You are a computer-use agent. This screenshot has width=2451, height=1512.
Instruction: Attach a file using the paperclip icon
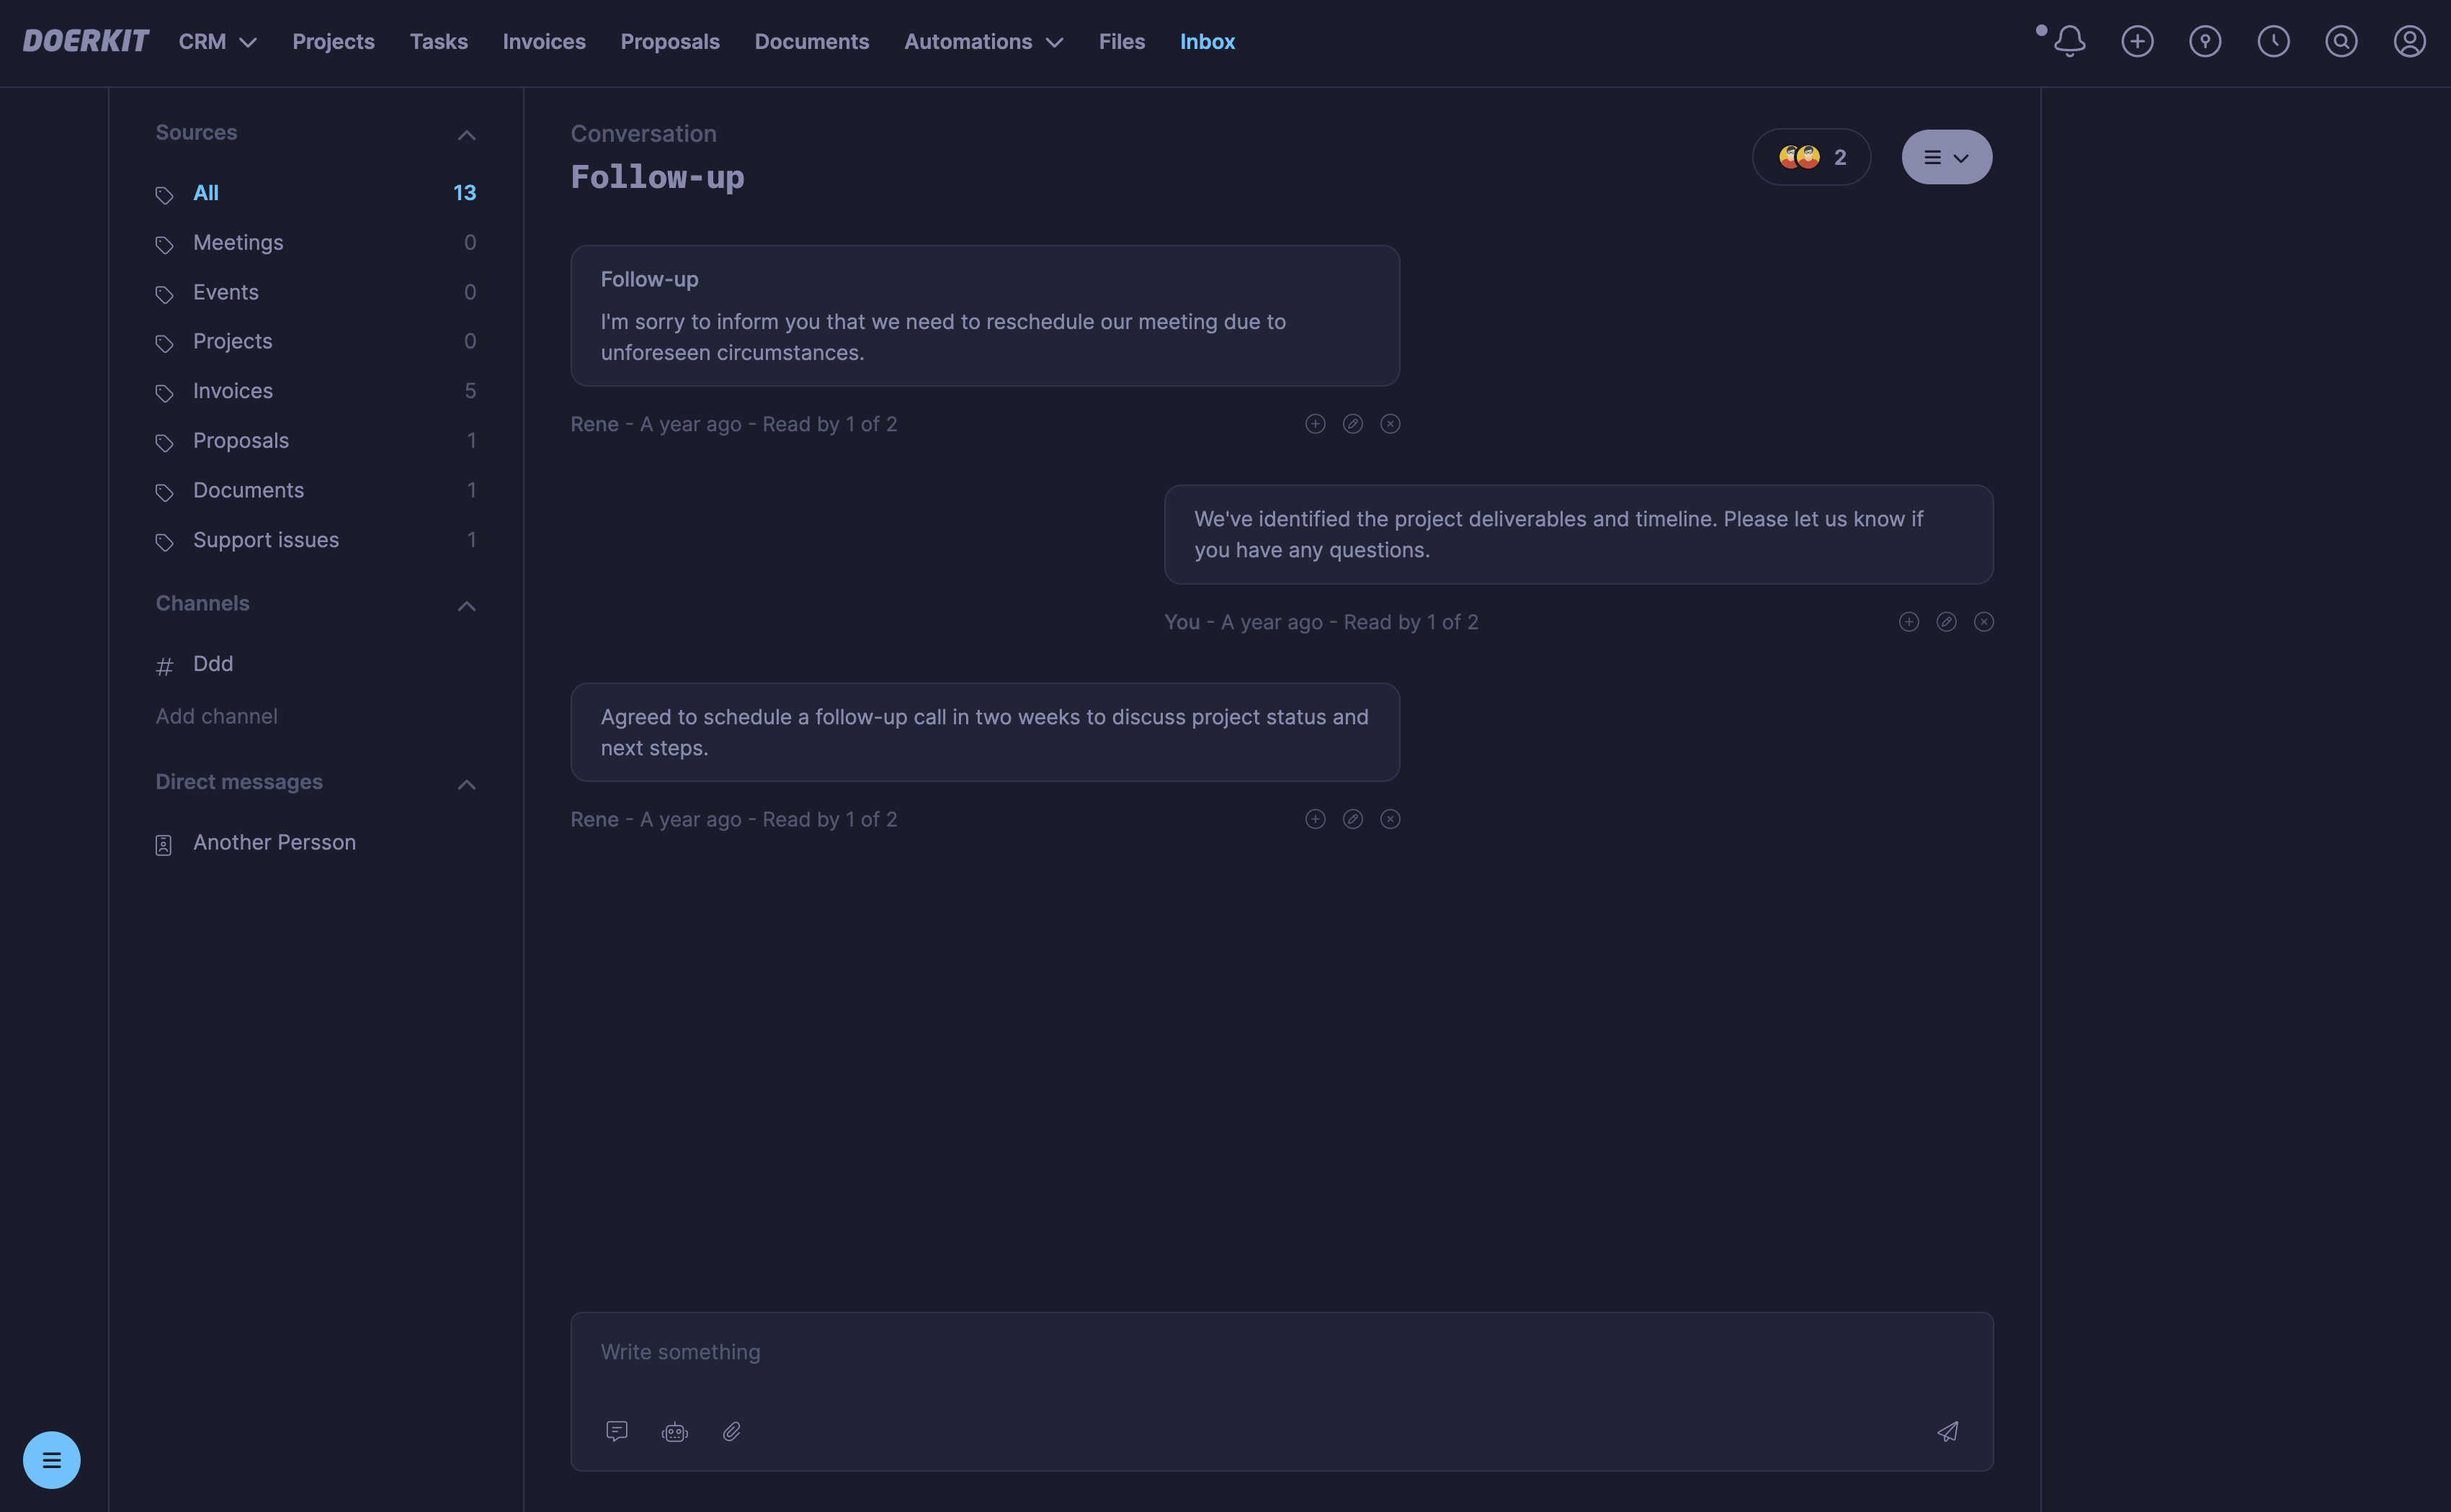pos(732,1431)
